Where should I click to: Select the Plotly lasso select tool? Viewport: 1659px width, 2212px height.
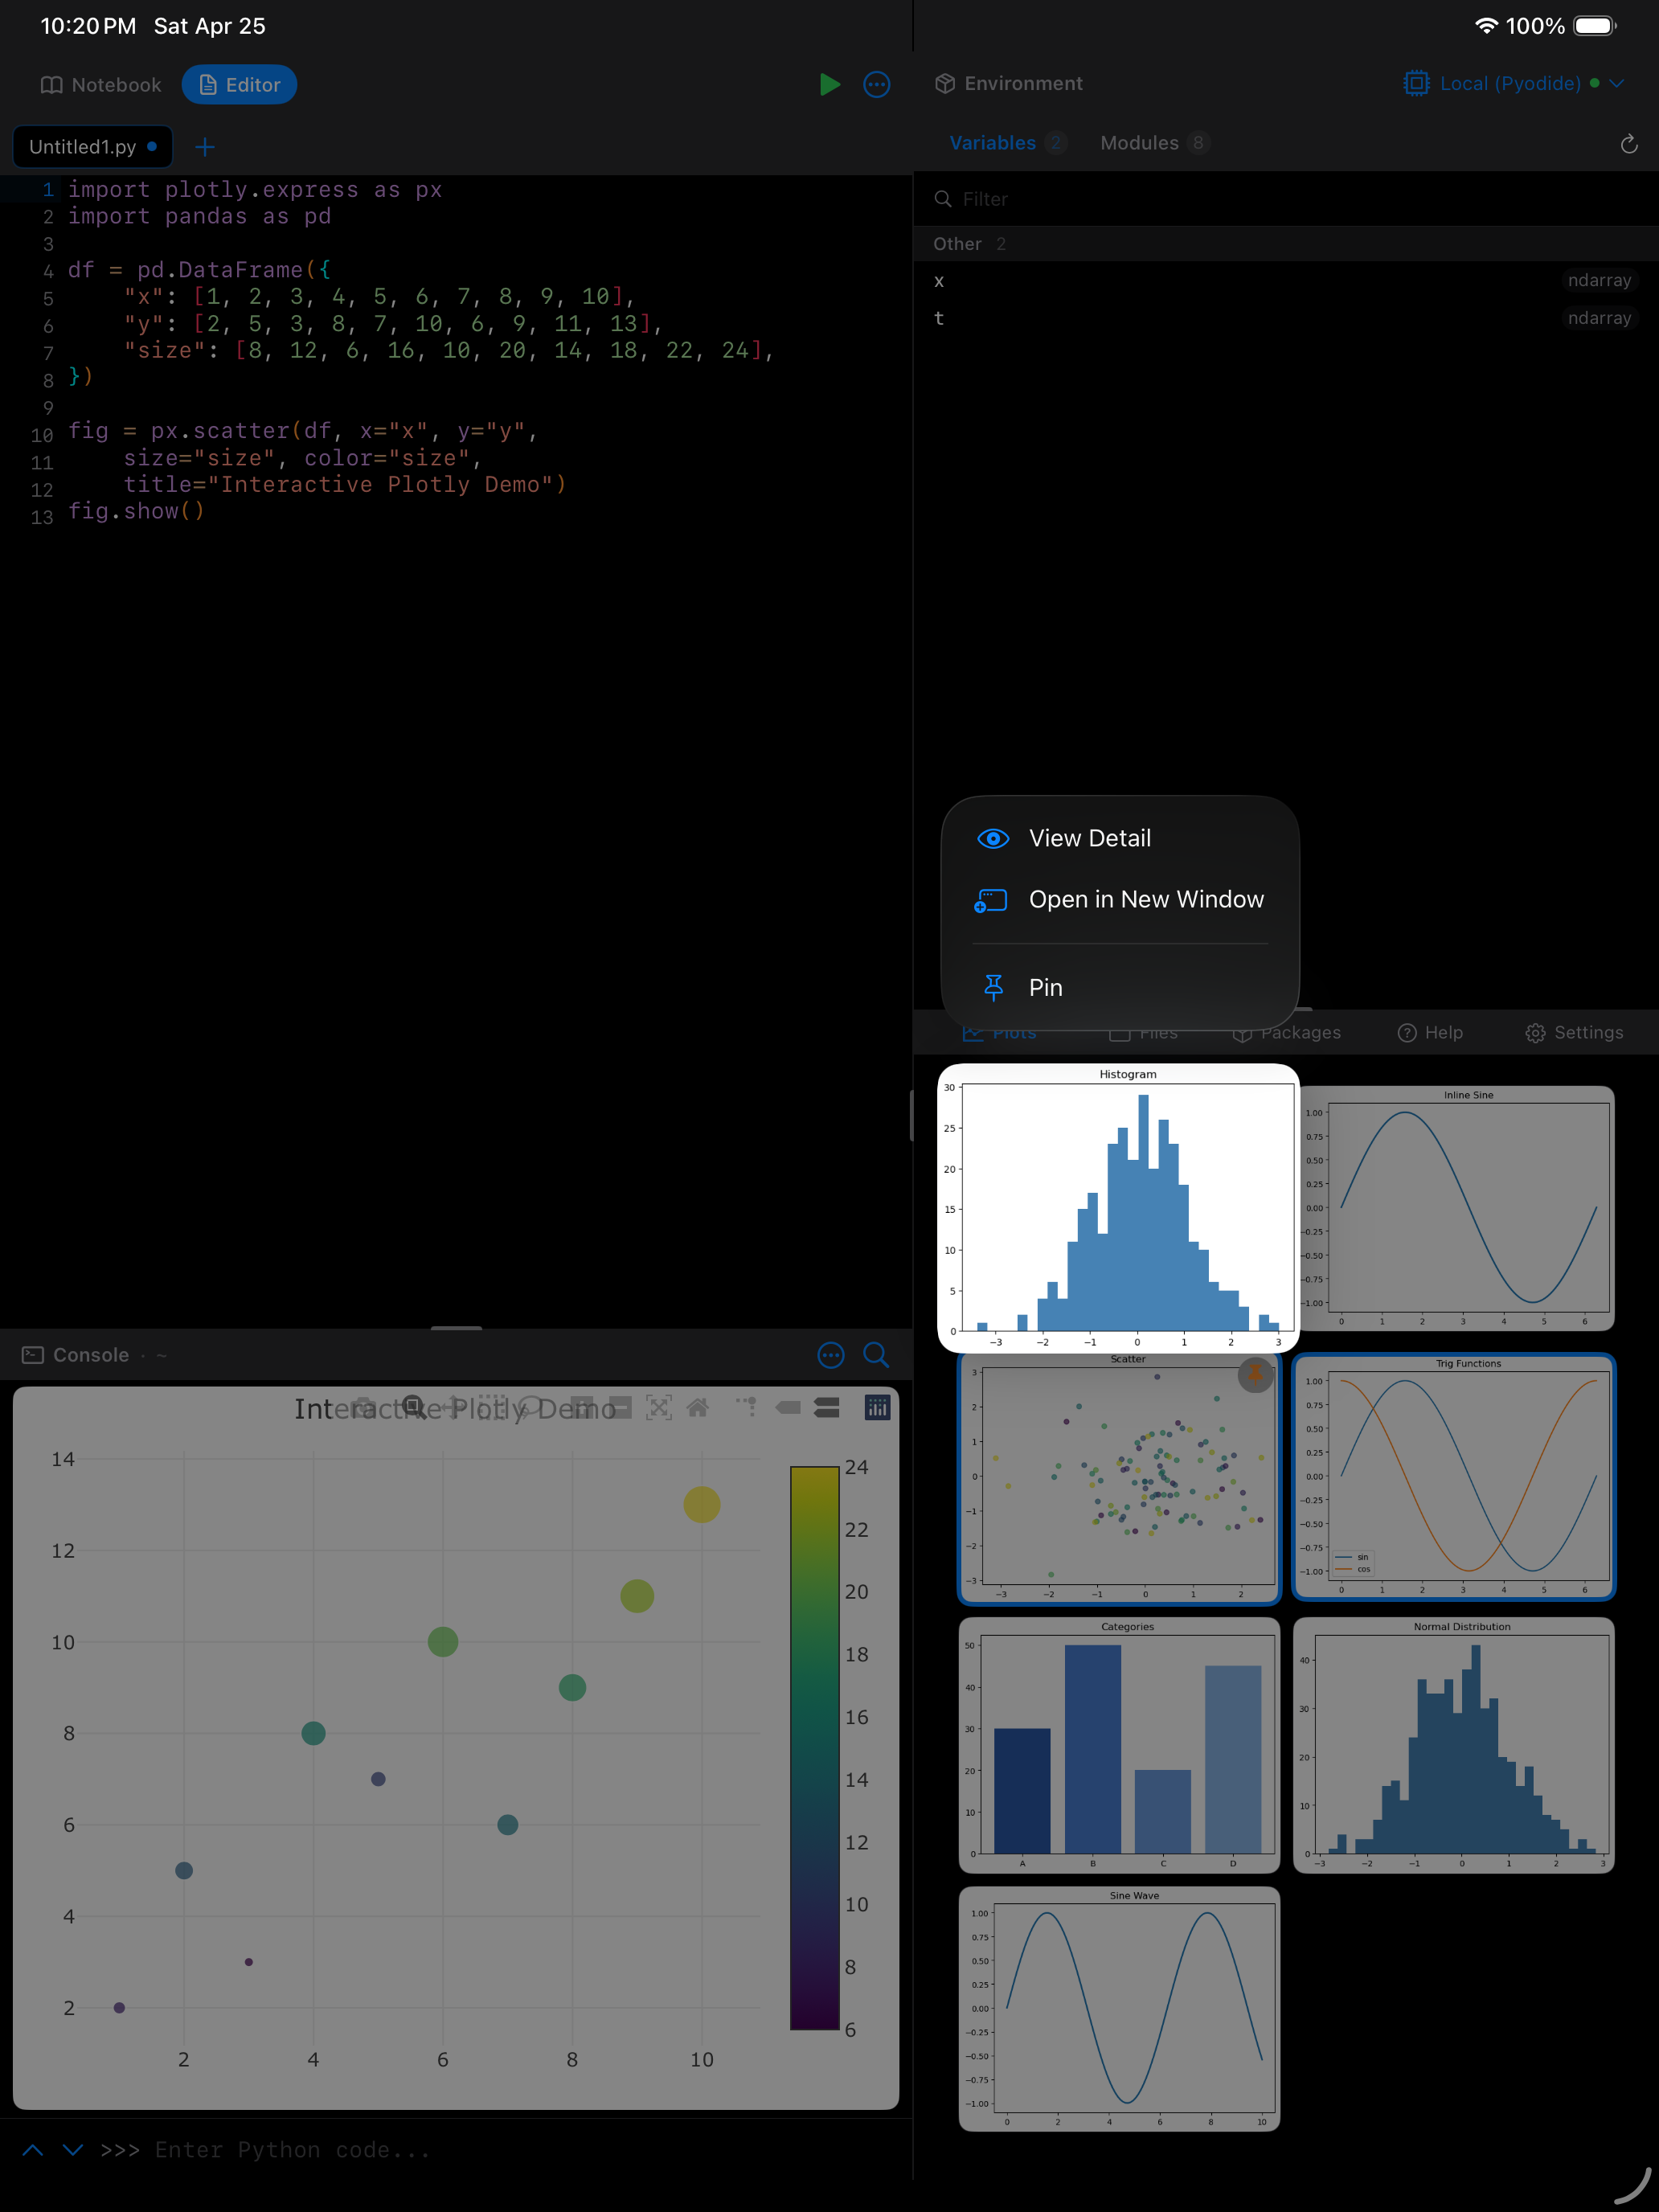pos(531,1407)
